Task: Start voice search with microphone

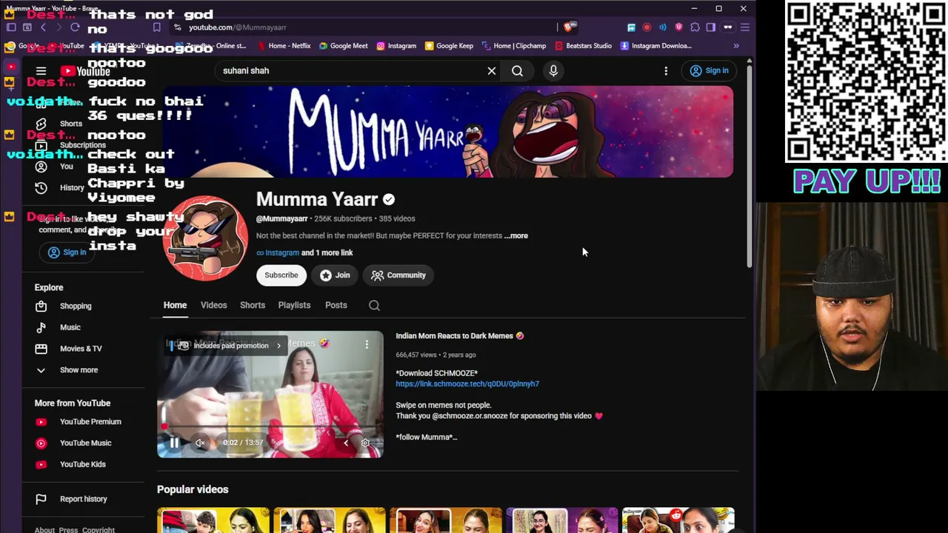Action: point(553,71)
